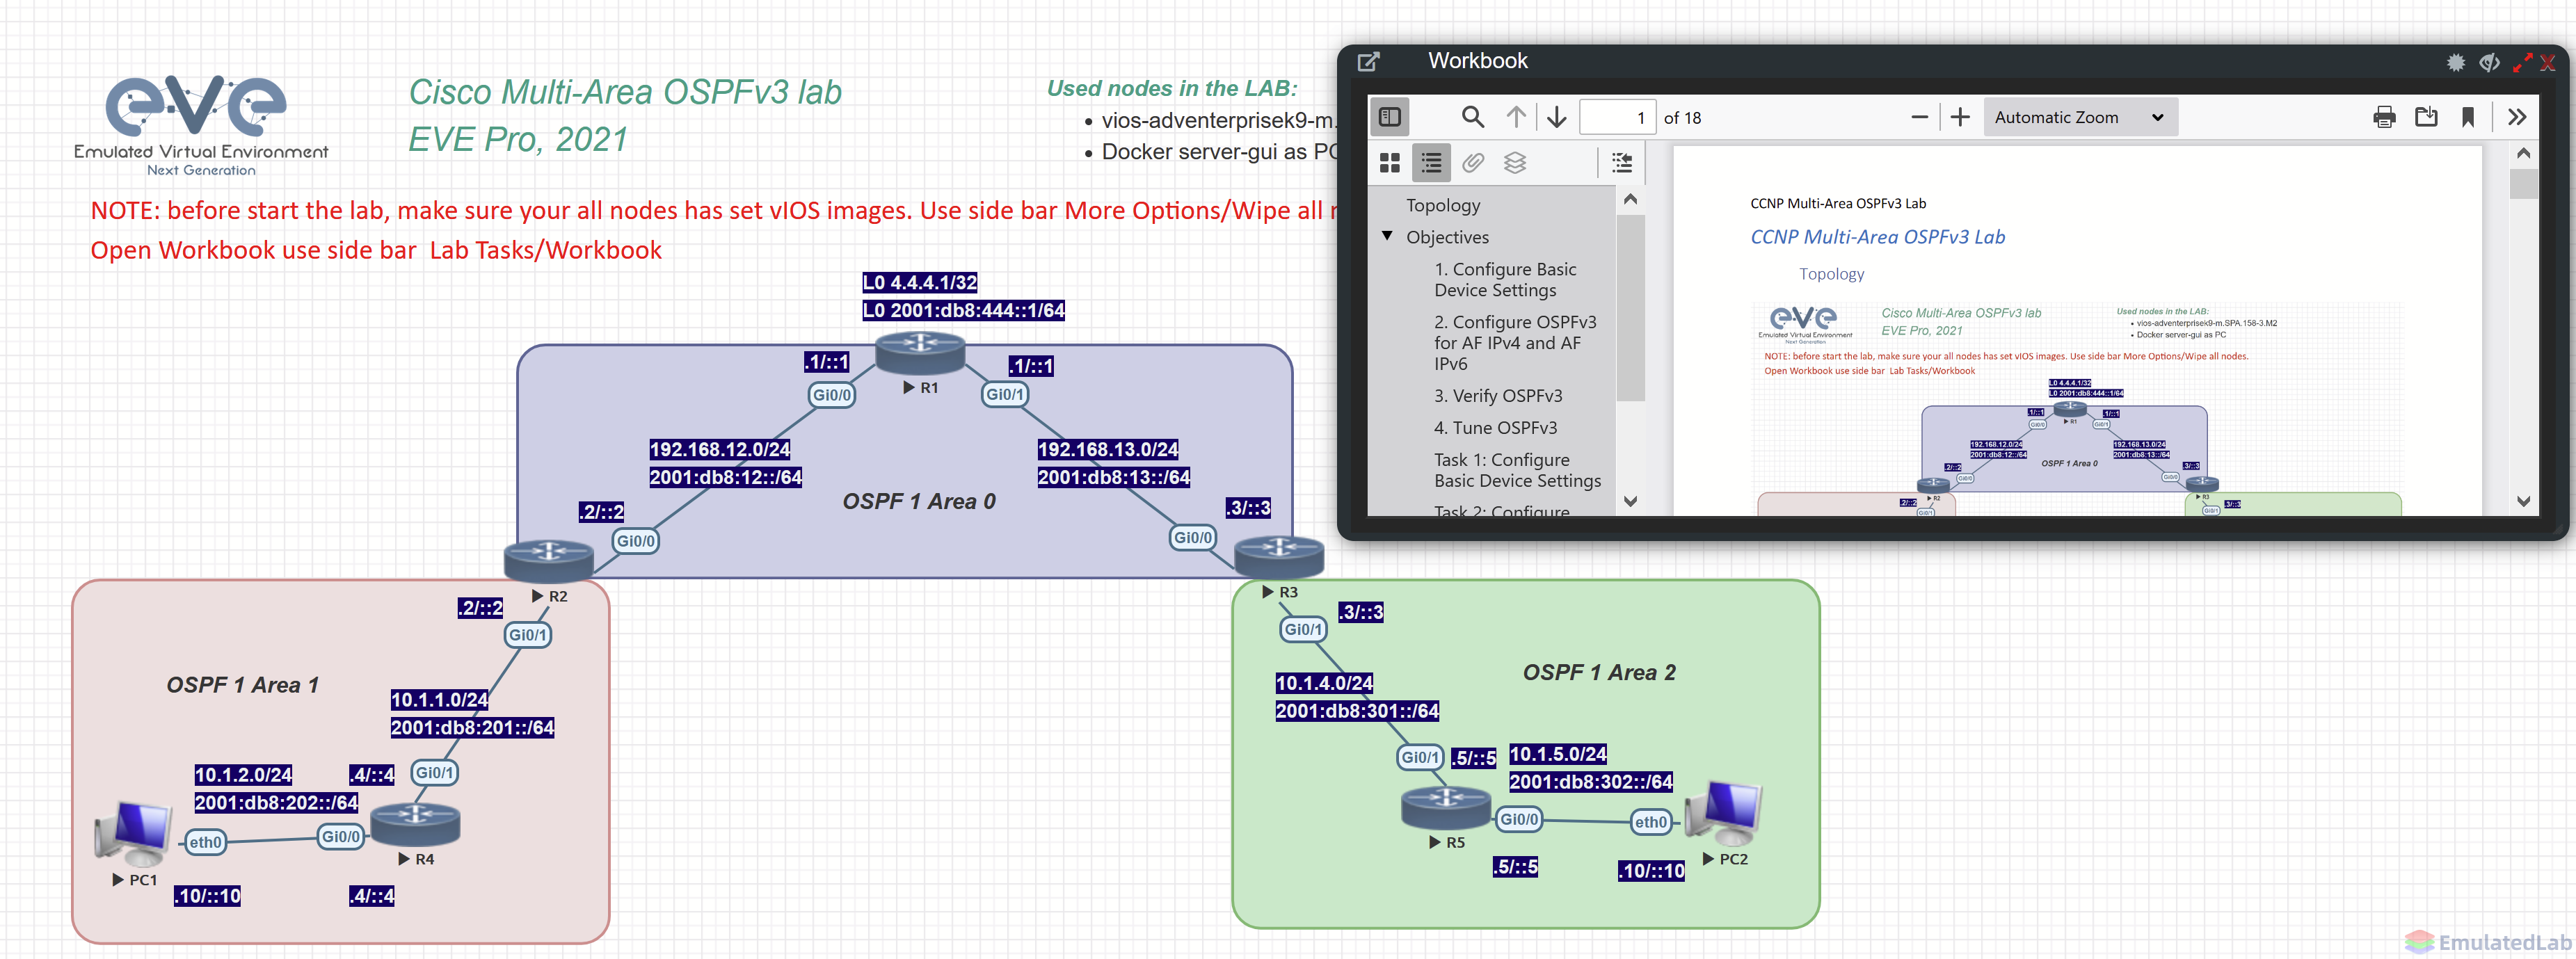This screenshot has height=959, width=2576.
Task: Show document outline view
Action: click(x=1431, y=163)
